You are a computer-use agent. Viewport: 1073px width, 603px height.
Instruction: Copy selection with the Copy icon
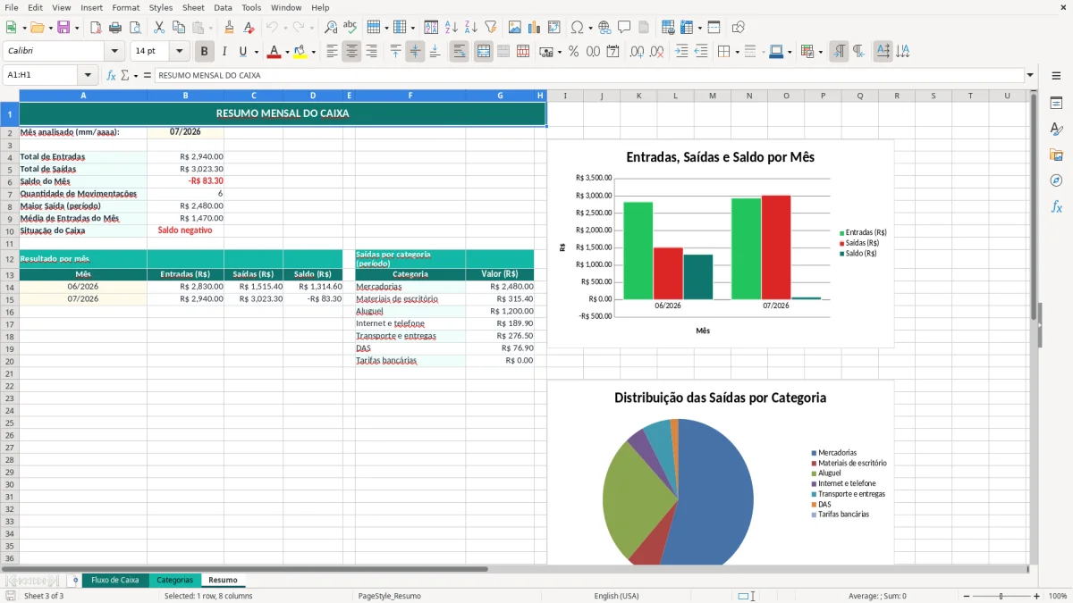(178, 28)
